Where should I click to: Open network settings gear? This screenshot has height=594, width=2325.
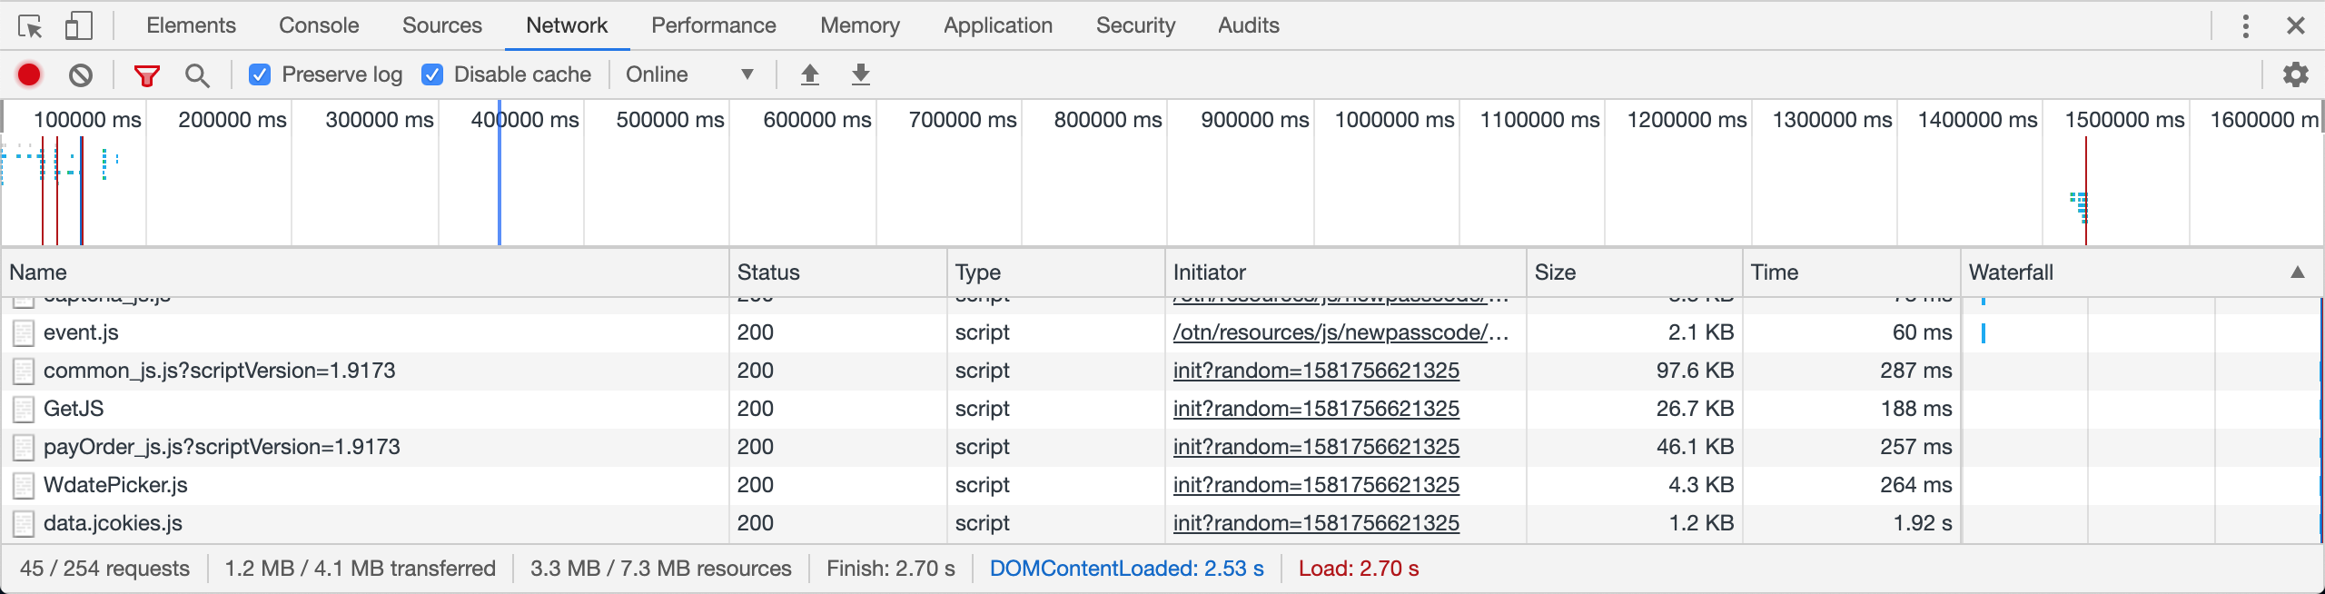2295,74
